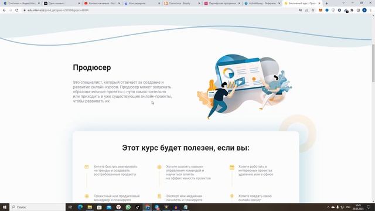Click icon beside 'Хотите быстро реагировать'
Image resolution: width=375 pixels, height=211 pixels.
[x=87, y=166]
